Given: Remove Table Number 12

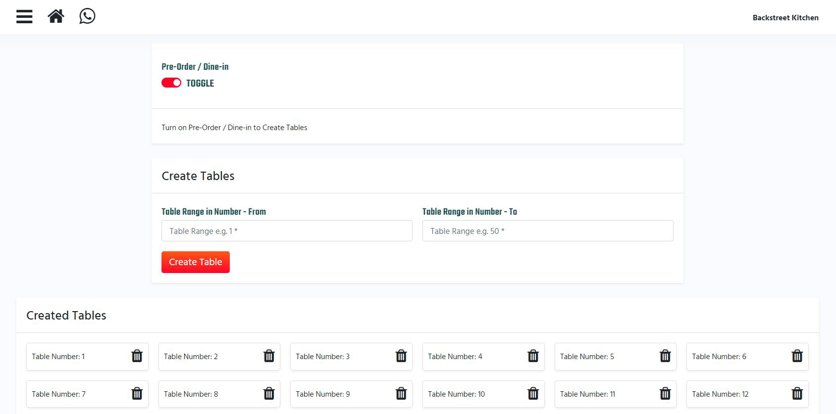Looking at the screenshot, I should [x=797, y=394].
